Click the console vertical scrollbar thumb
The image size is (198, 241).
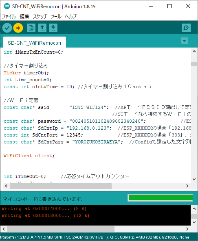click(194, 216)
